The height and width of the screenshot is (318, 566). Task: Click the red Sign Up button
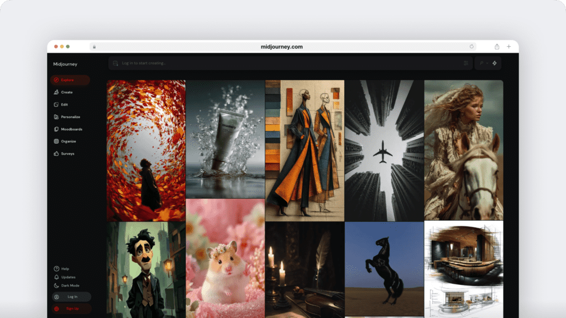[x=71, y=309]
